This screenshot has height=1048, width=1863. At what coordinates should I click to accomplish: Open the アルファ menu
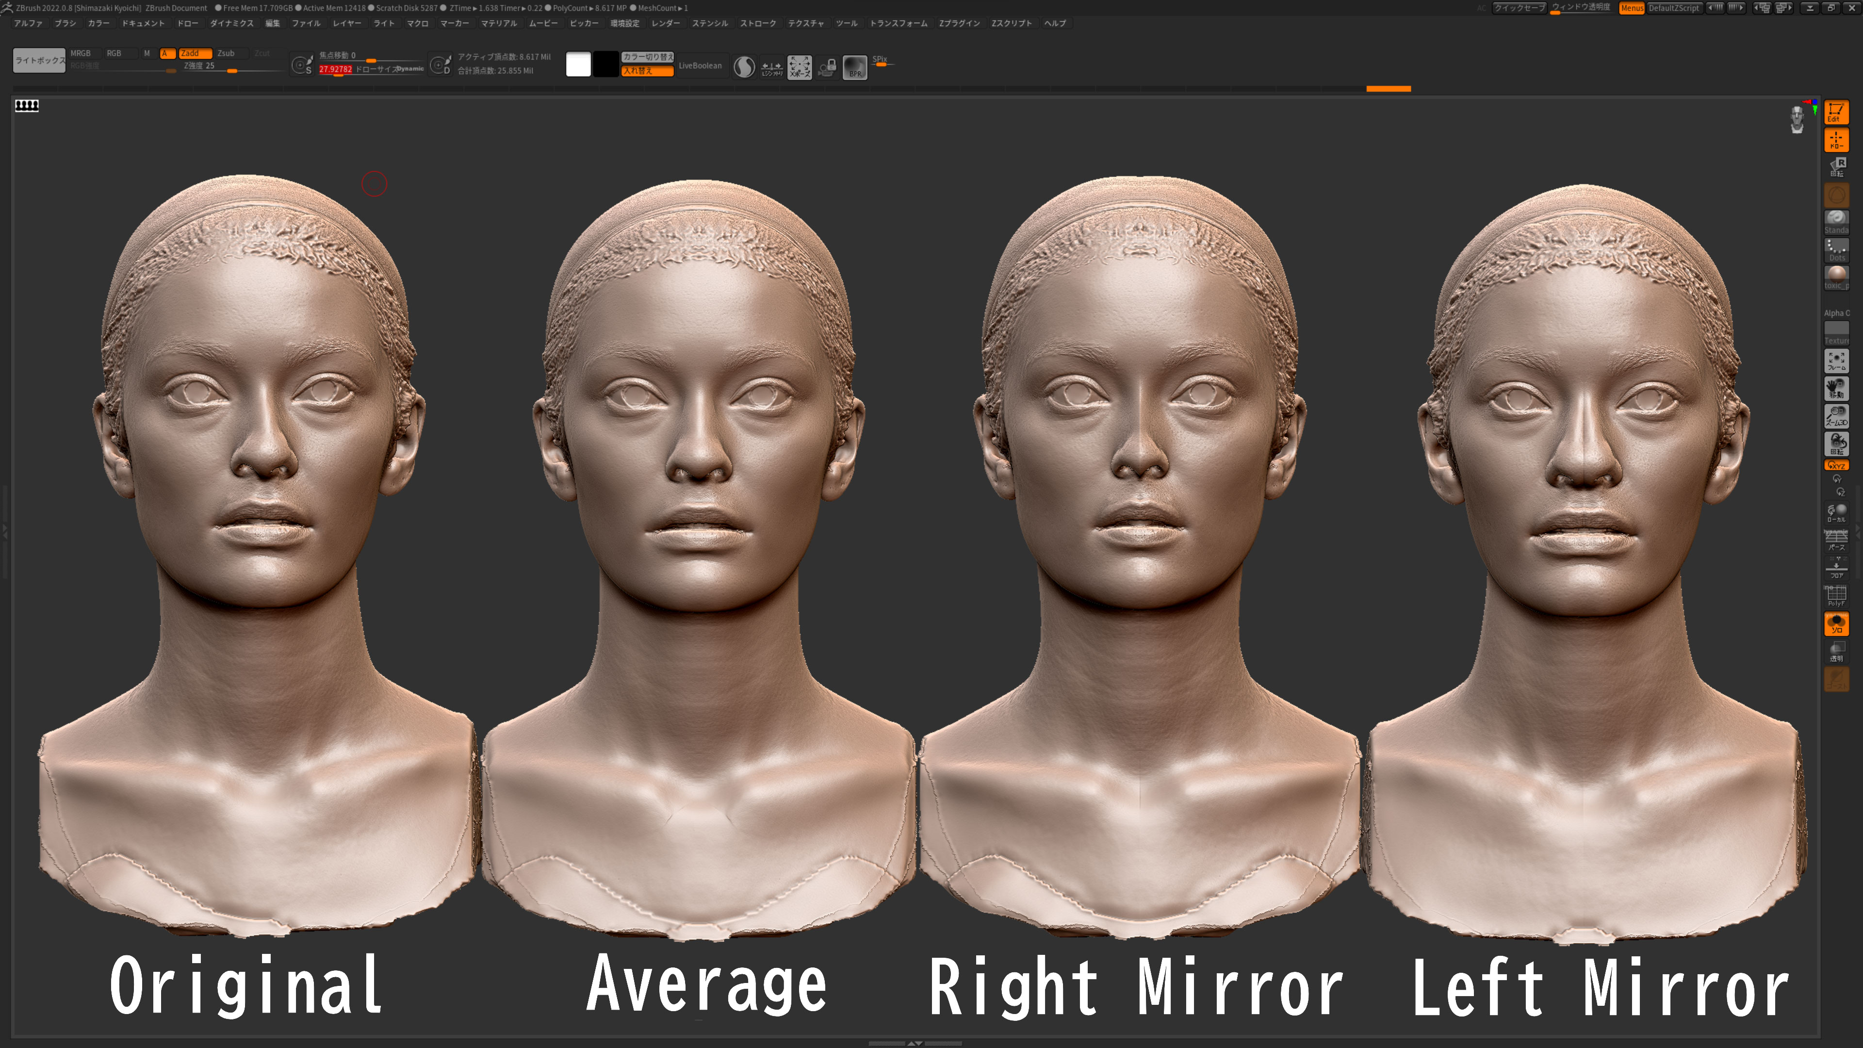point(28,23)
